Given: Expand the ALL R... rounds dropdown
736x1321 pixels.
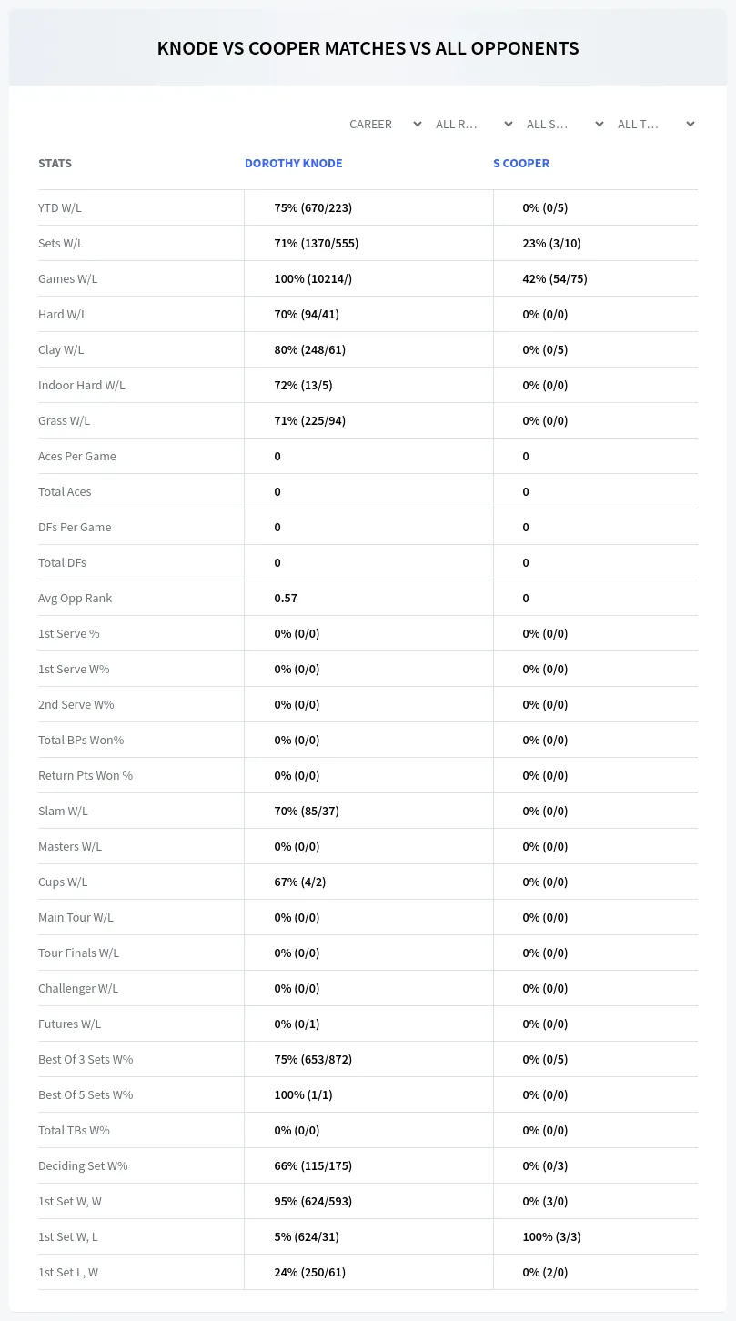Looking at the screenshot, I should pyautogui.click(x=474, y=124).
